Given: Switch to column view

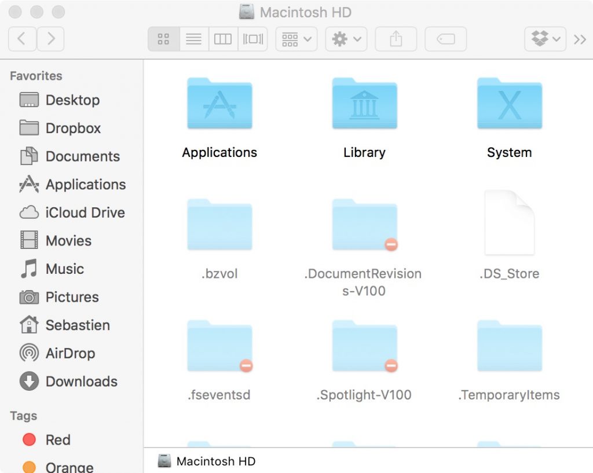Looking at the screenshot, I should click(223, 39).
